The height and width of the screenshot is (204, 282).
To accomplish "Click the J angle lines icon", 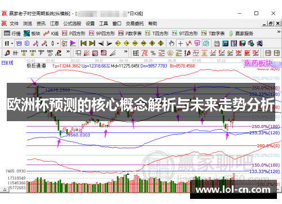I will 213,53.
